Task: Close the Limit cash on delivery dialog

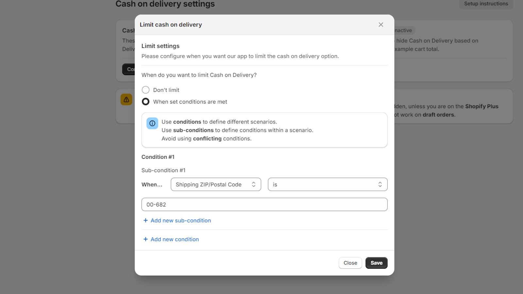Action: pos(381,25)
